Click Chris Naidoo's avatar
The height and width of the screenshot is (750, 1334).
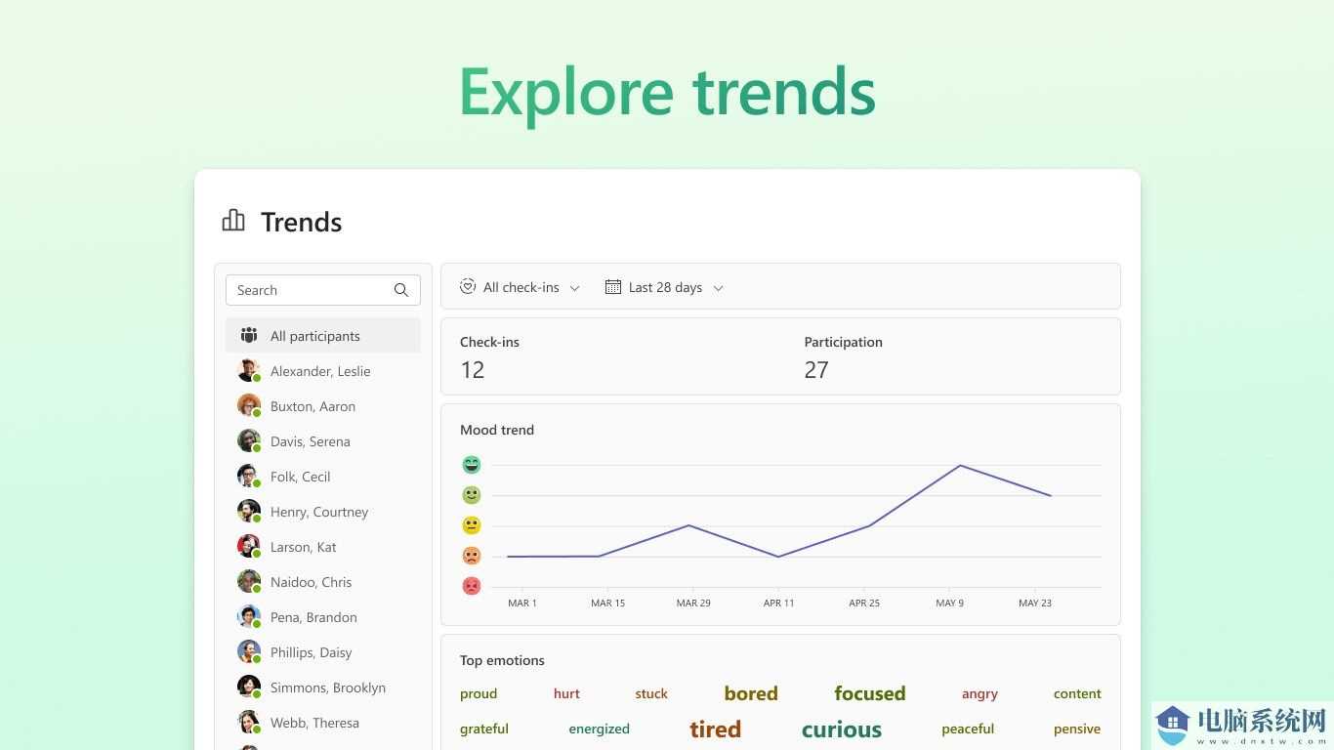(x=249, y=582)
